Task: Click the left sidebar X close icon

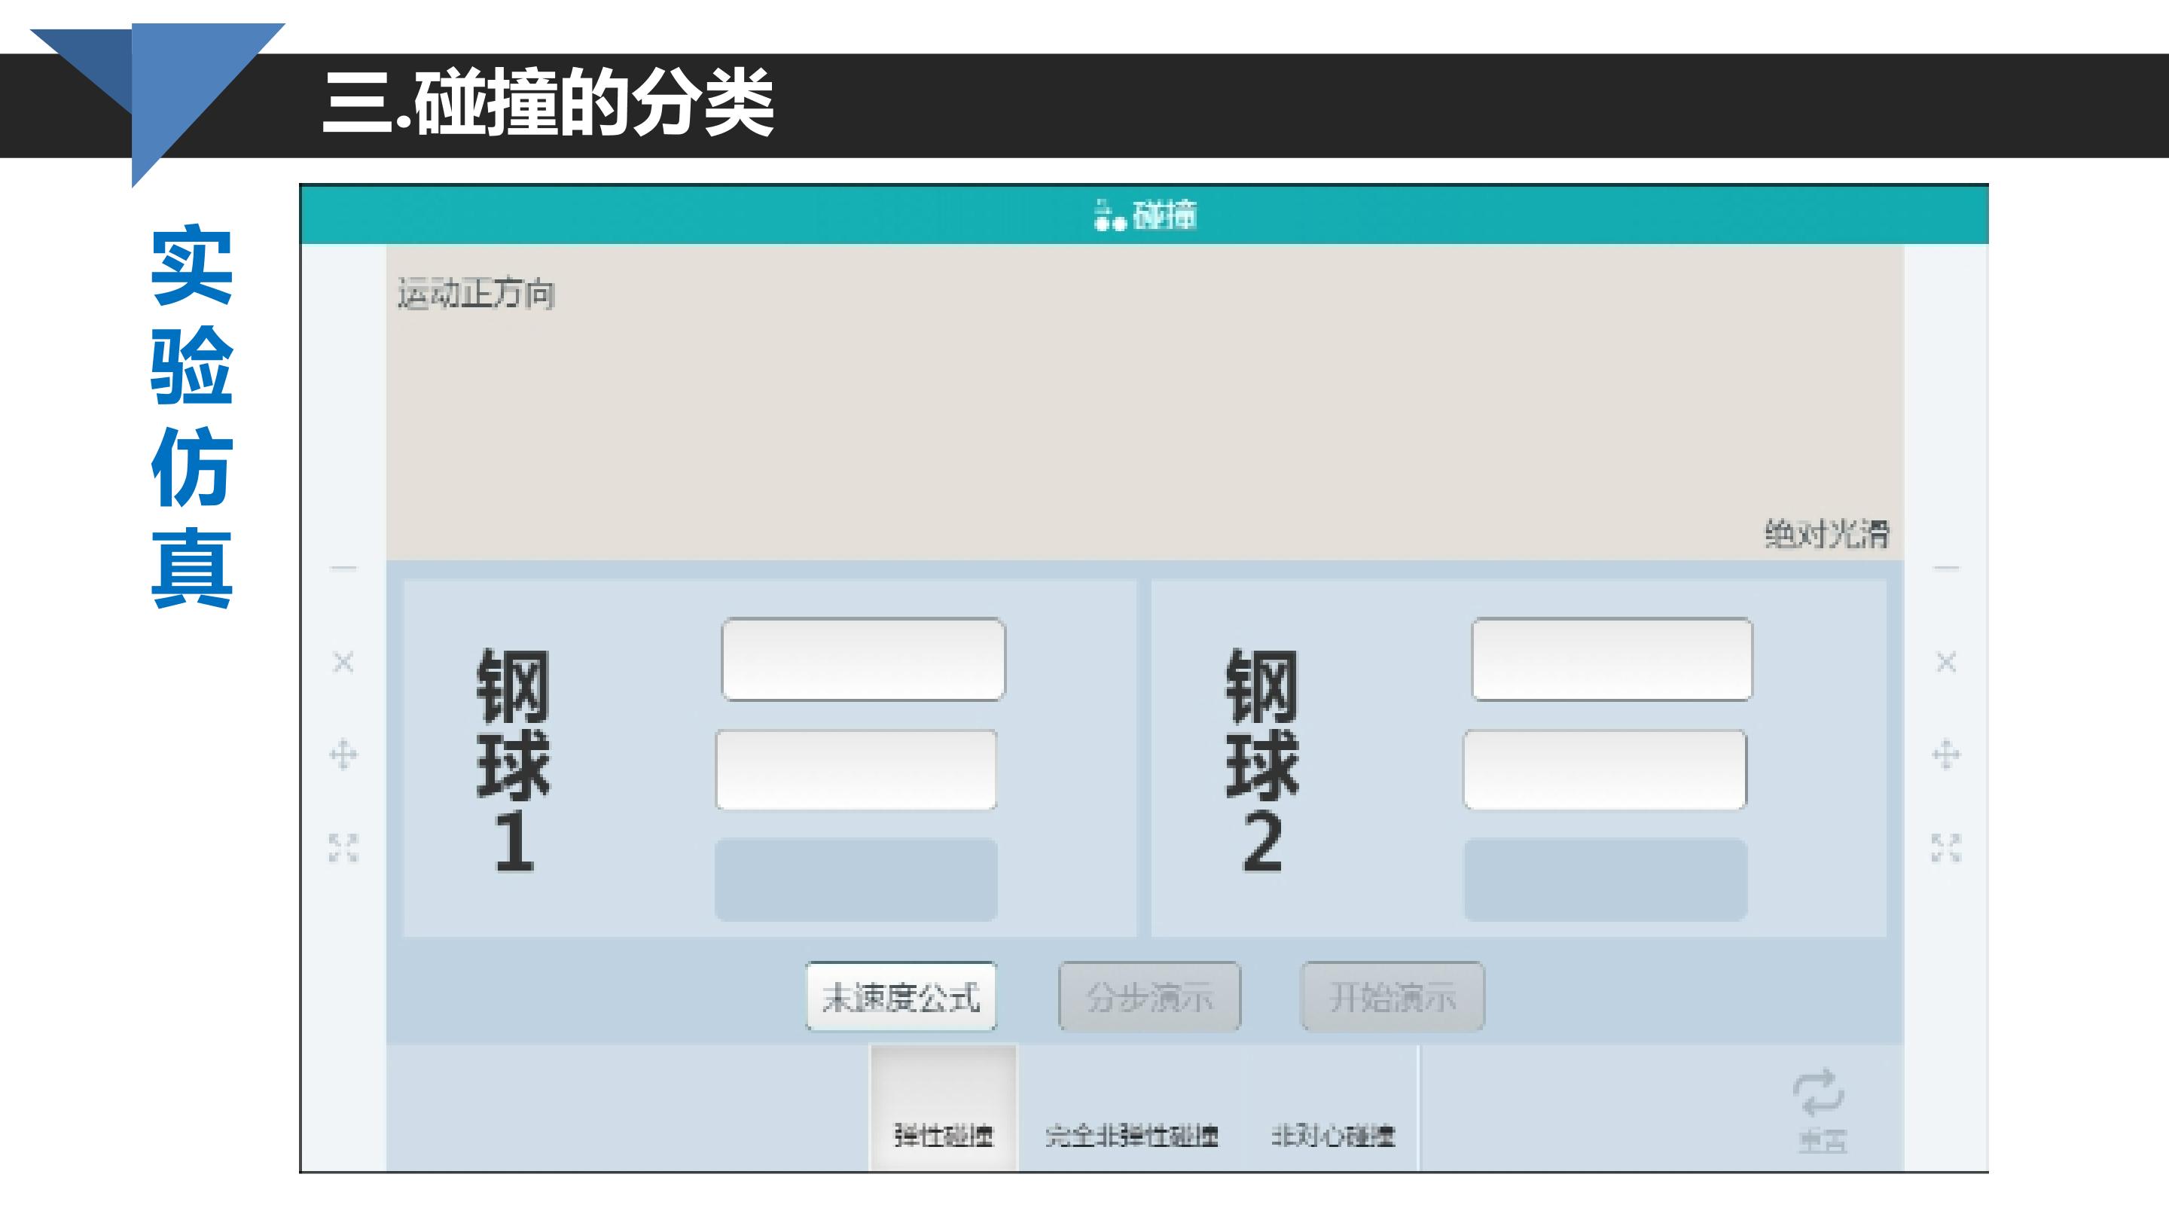Action: pos(343,662)
